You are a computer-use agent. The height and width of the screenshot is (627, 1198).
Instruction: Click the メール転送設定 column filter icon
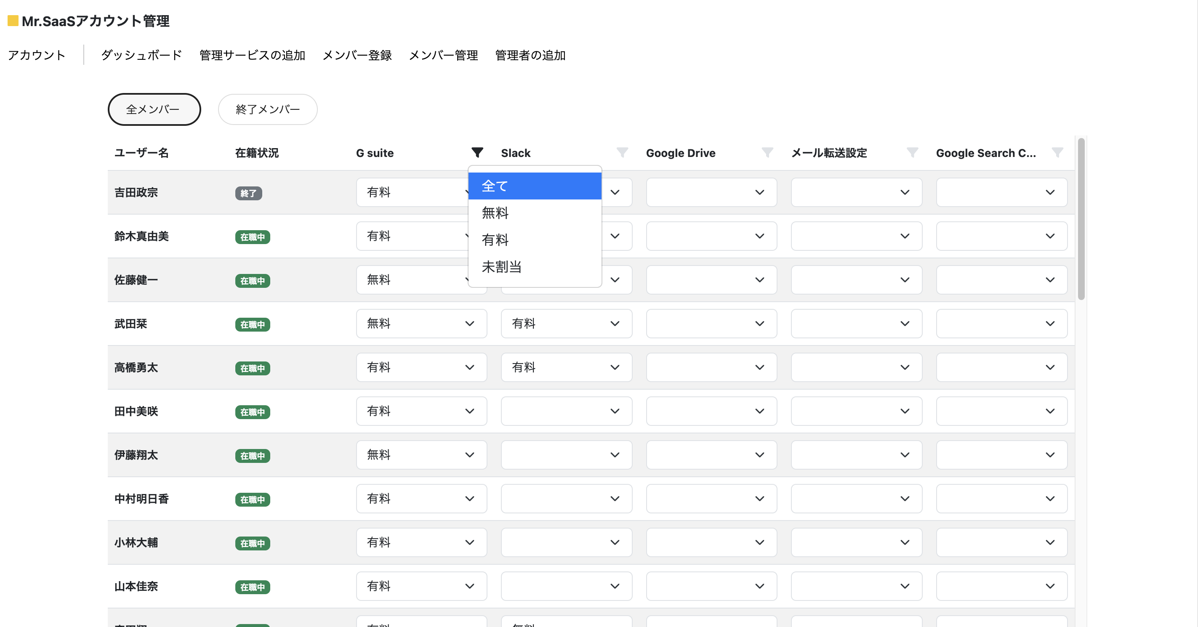click(913, 152)
